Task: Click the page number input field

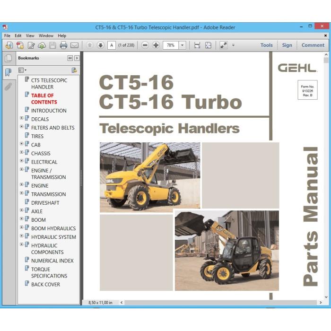Action: pos(112,45)
